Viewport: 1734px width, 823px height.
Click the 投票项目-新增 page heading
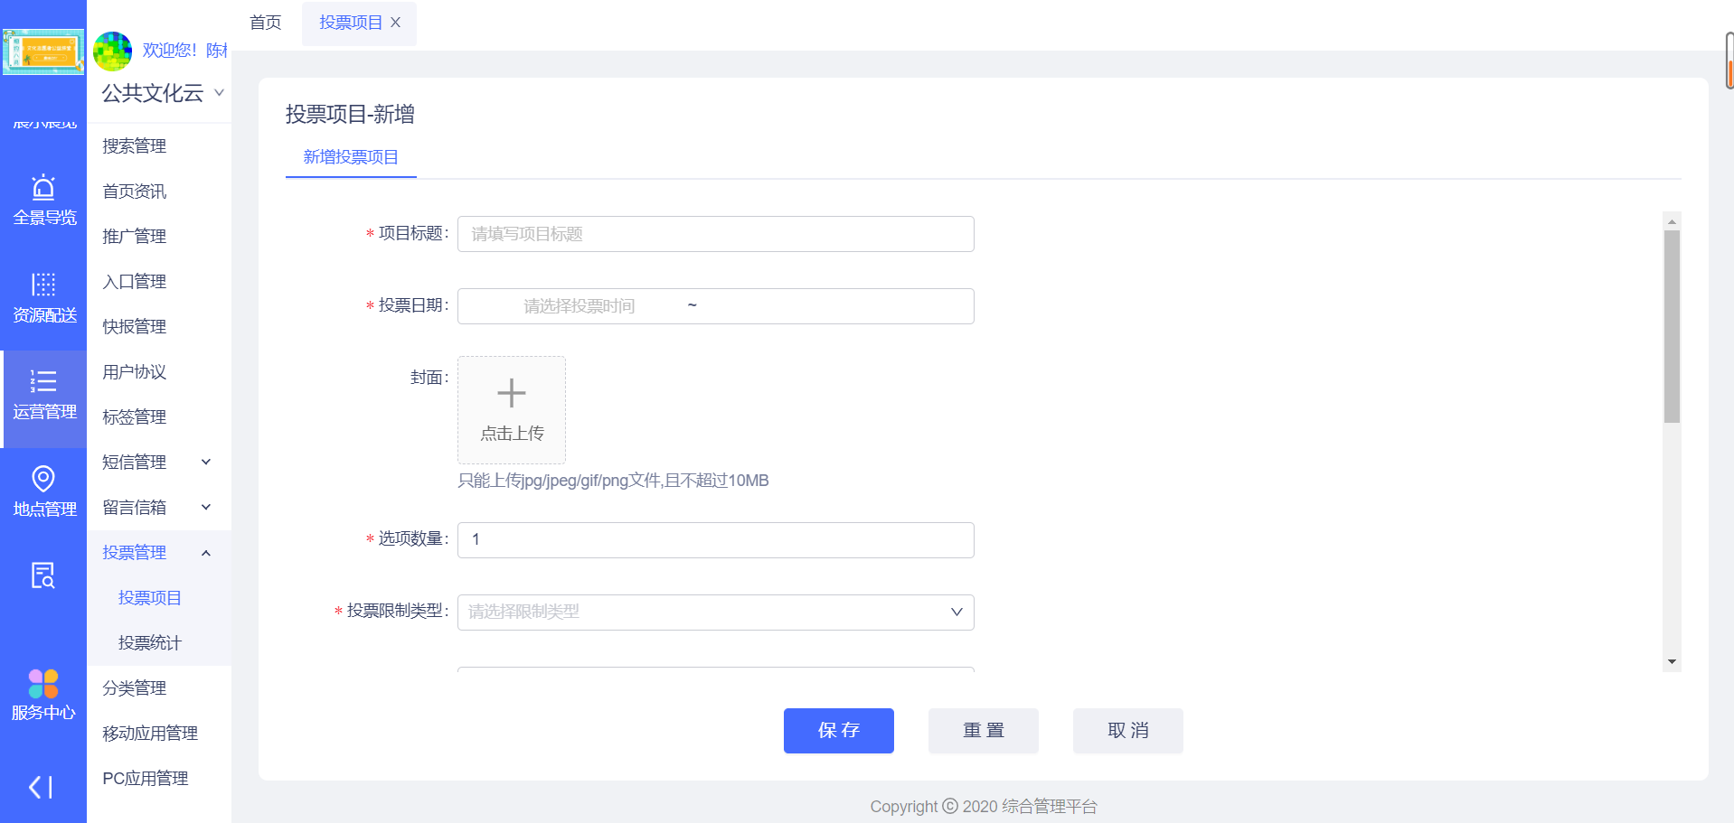[351, 115]
